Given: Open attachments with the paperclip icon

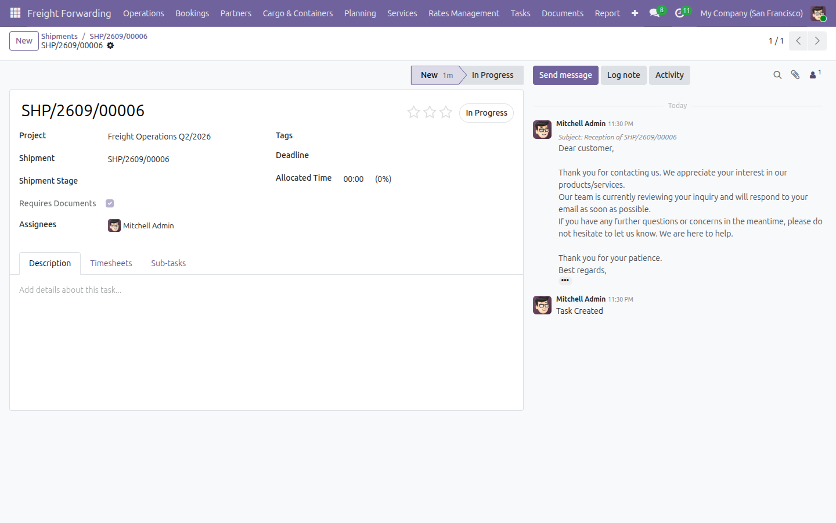Looking at the screenshot, I should (x=795, y=75).
